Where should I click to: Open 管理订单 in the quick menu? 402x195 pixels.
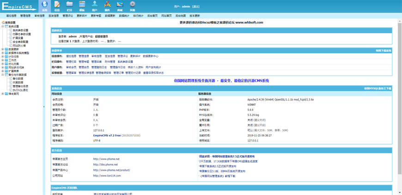[119, 73]
